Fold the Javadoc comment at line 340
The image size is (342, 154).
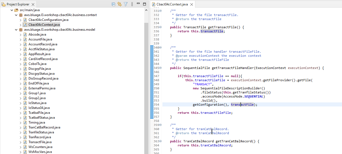160,48
